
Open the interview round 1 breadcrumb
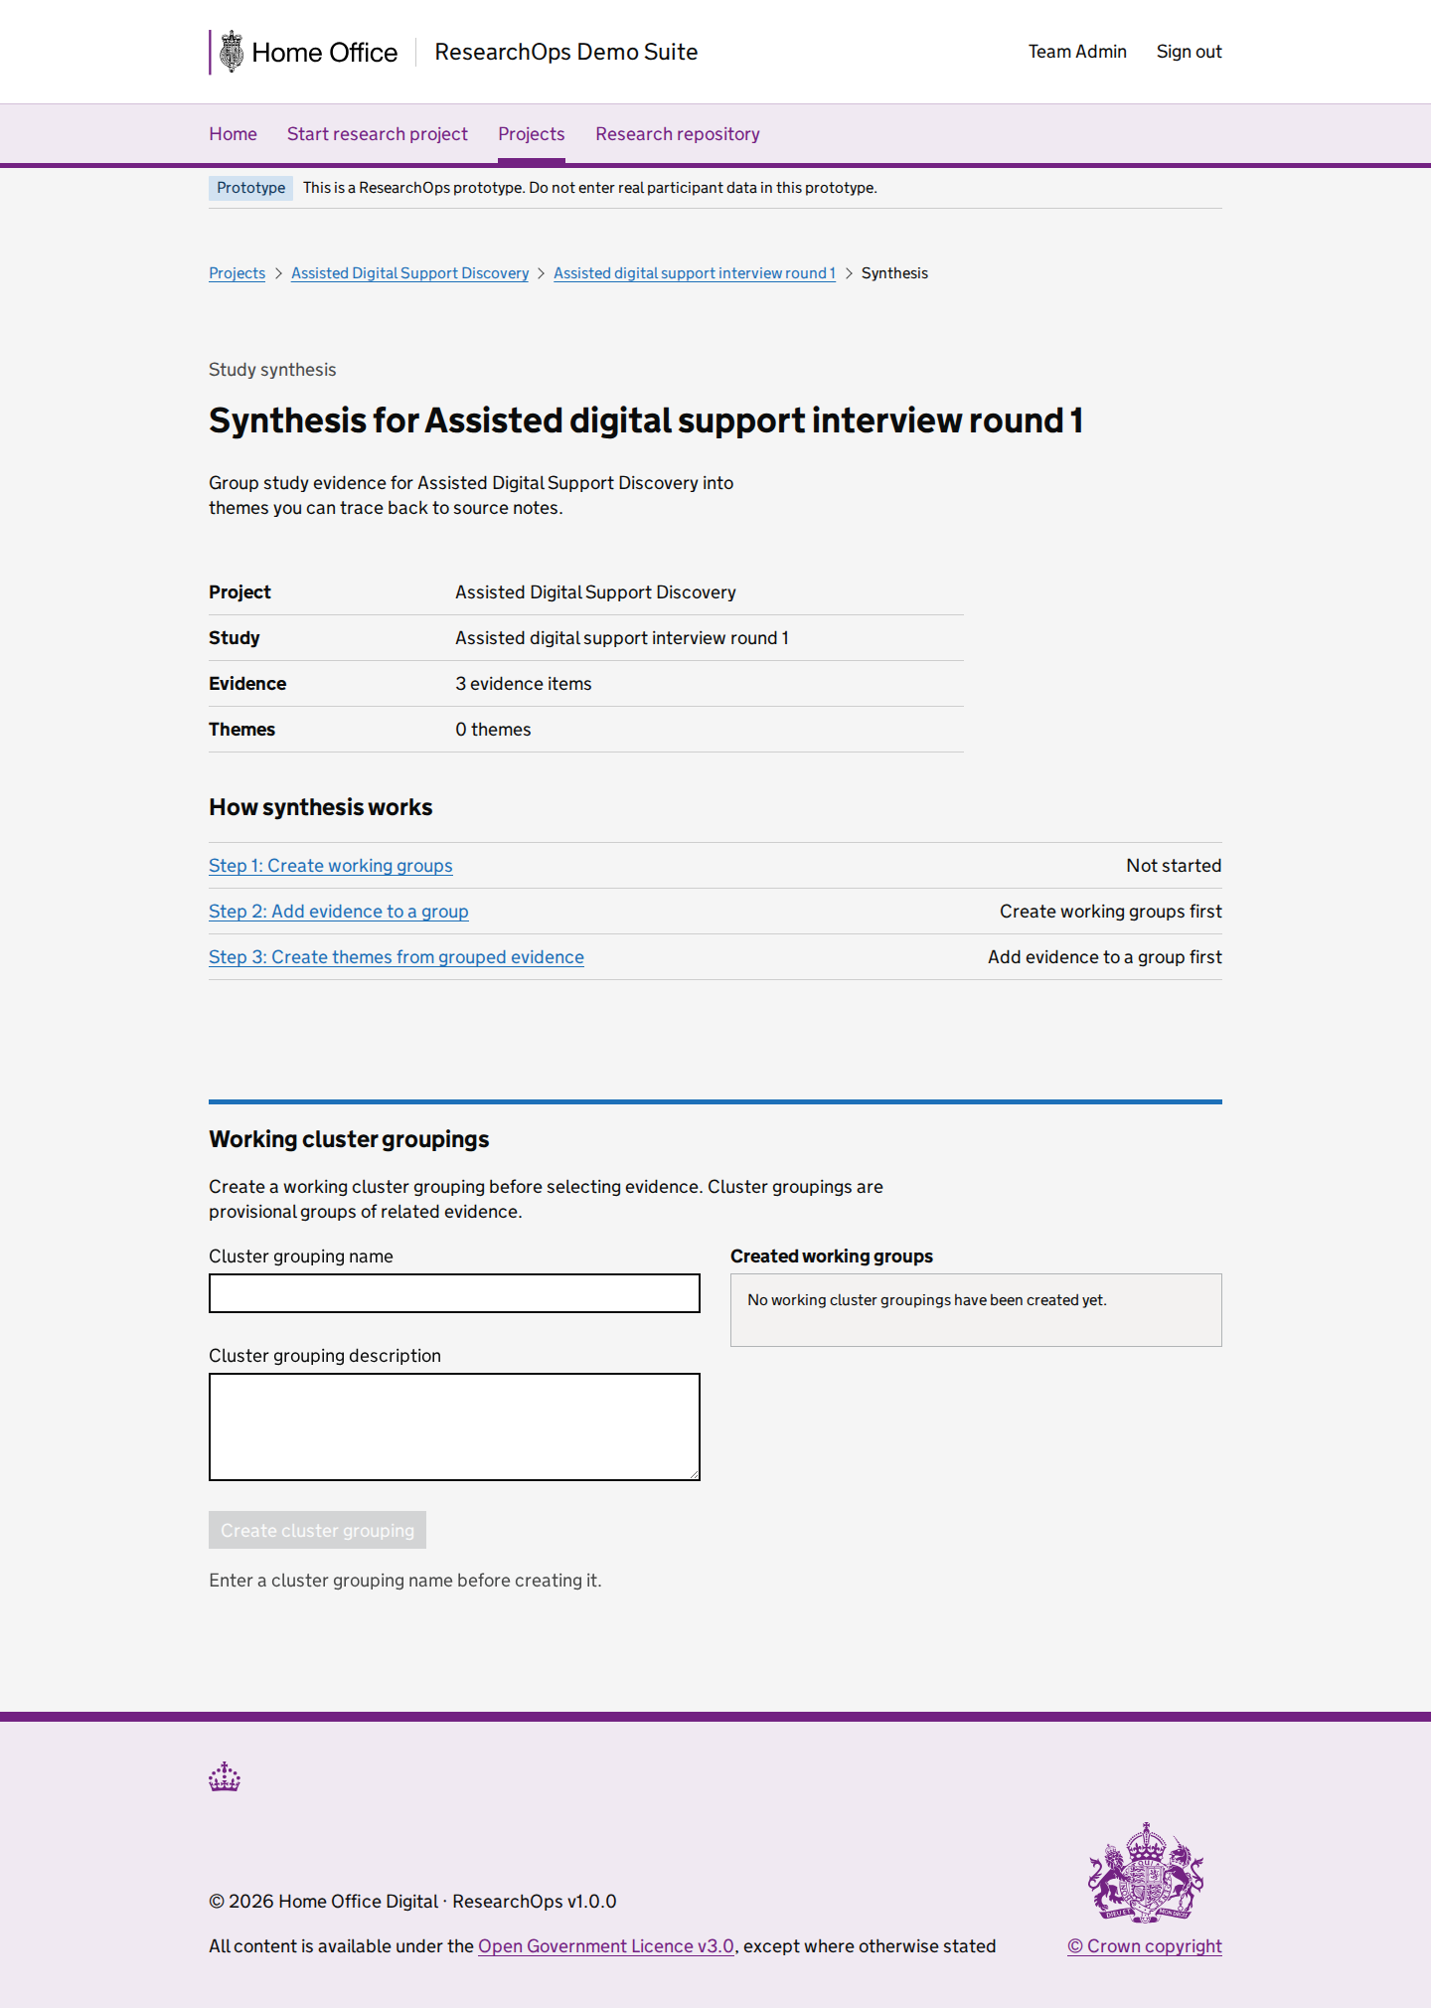pos(695,273)
